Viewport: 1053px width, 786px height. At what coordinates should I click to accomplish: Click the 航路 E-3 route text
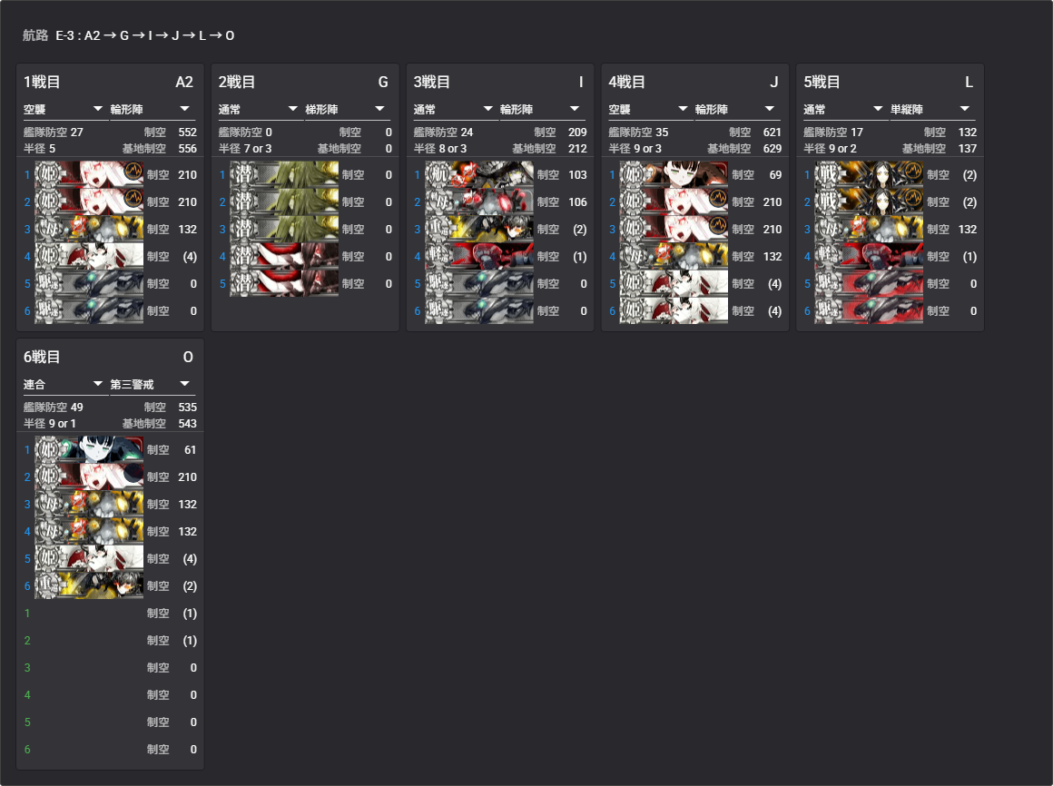coord(128,35)
